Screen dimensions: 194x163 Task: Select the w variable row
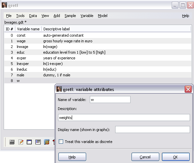point(98,81)
